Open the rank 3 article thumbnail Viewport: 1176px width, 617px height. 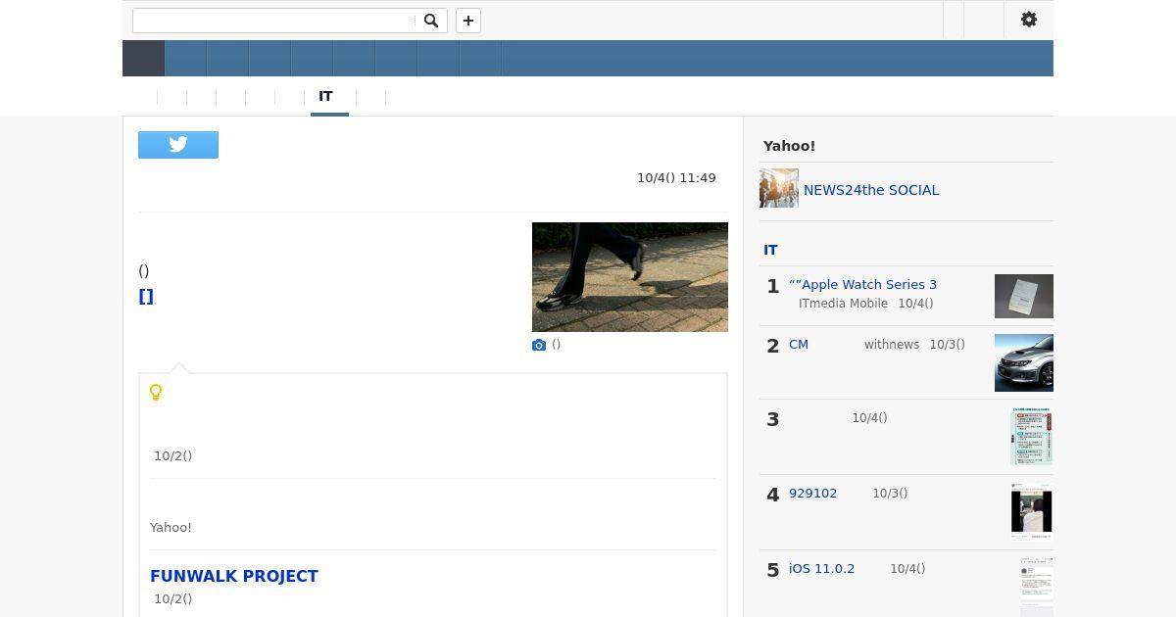click(x=1032, y=437)
